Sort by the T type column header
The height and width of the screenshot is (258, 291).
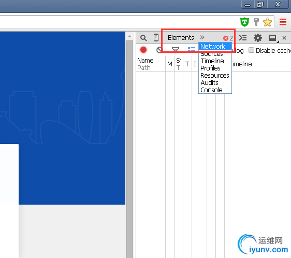coord(187,64)
